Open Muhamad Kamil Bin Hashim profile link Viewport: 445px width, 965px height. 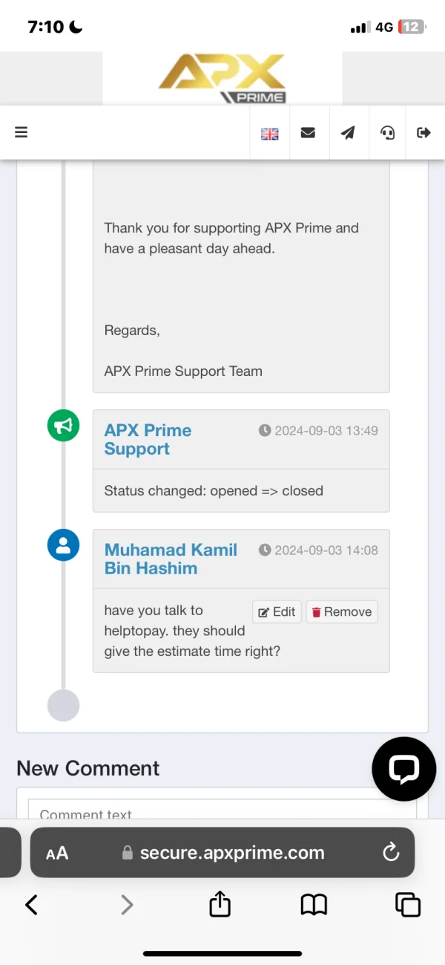(171, 559)
